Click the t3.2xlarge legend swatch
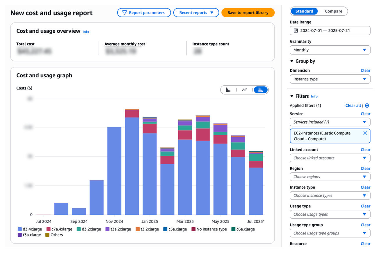The height and width of the screenshot is (254, 377). [137, 229]
